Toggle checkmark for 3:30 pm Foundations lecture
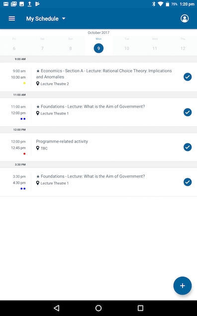The image size is (197, 316). pyautogui.click(x=188, y=182)
